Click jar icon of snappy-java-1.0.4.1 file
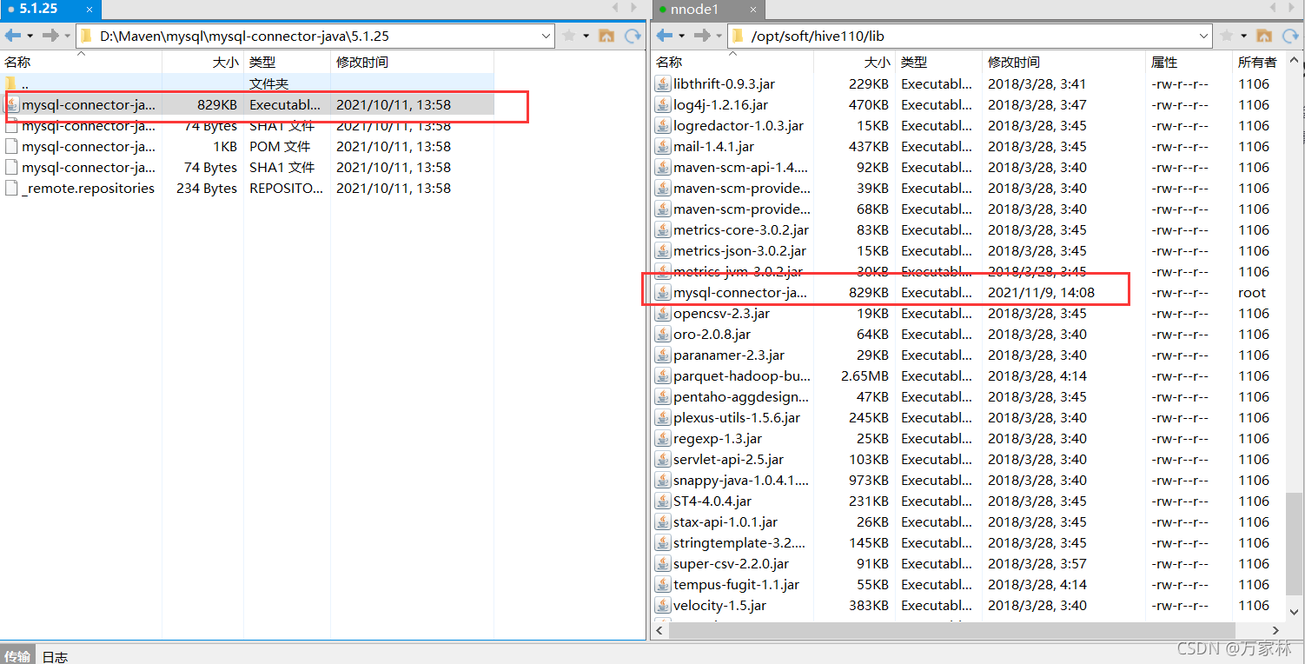Image resolution: width=1305 pixels, height=664 pixels. [x=663, y=481]
